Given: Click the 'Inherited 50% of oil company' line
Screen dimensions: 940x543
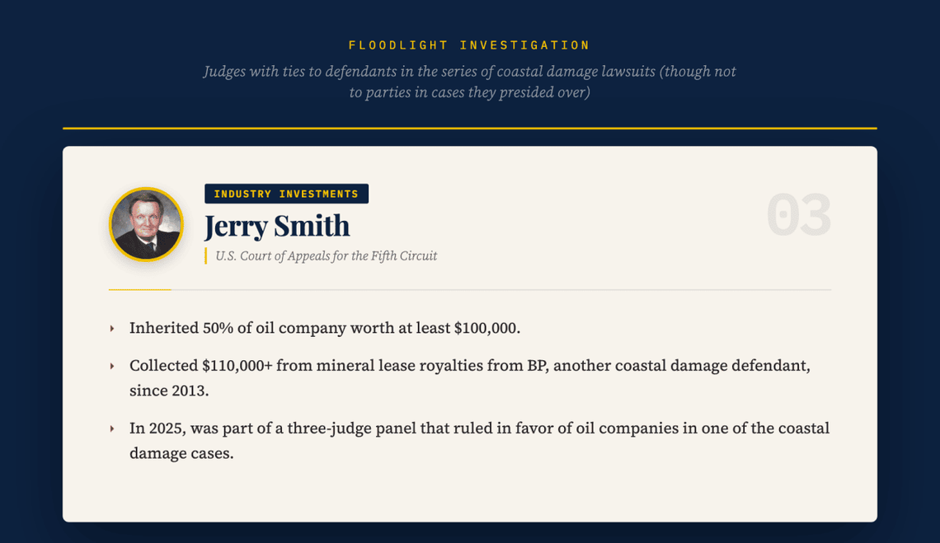Looking at the screenshot, I should [x=325, y=328].
